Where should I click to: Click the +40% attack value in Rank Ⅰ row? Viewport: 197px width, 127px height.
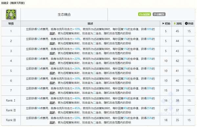click(77, 98)
